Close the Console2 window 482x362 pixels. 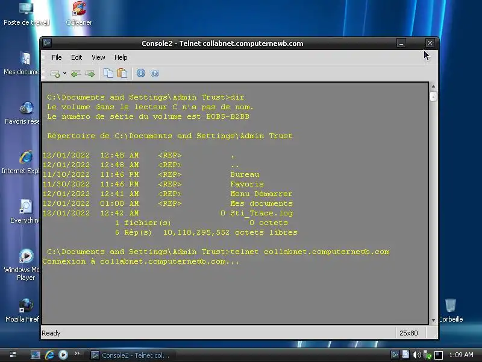430,43
